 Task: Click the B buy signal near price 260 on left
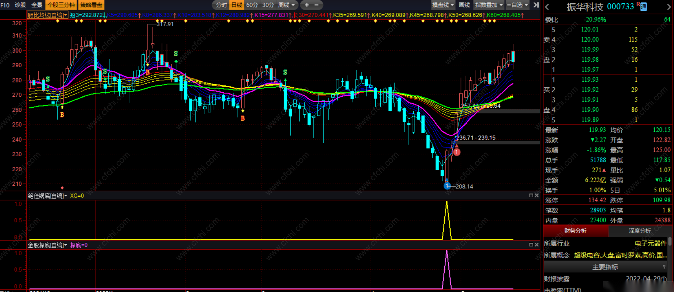pyautogui.click(x=62, y=115)
